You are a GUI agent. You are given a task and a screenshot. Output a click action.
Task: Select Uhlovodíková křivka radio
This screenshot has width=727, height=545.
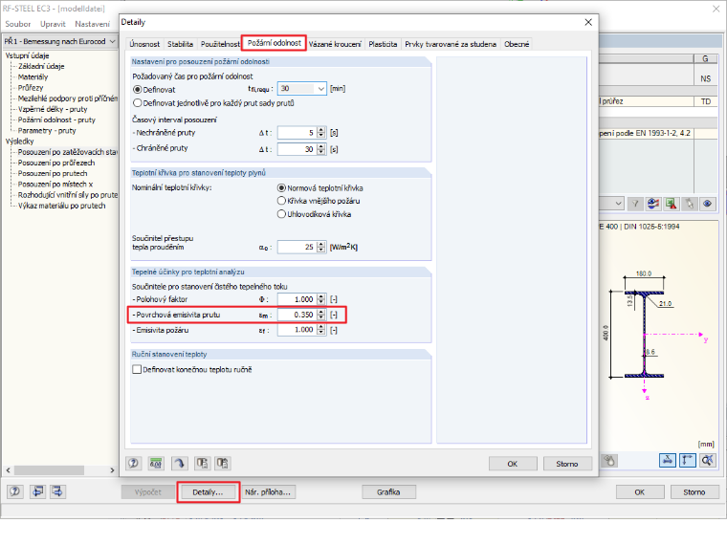[281, 214]
